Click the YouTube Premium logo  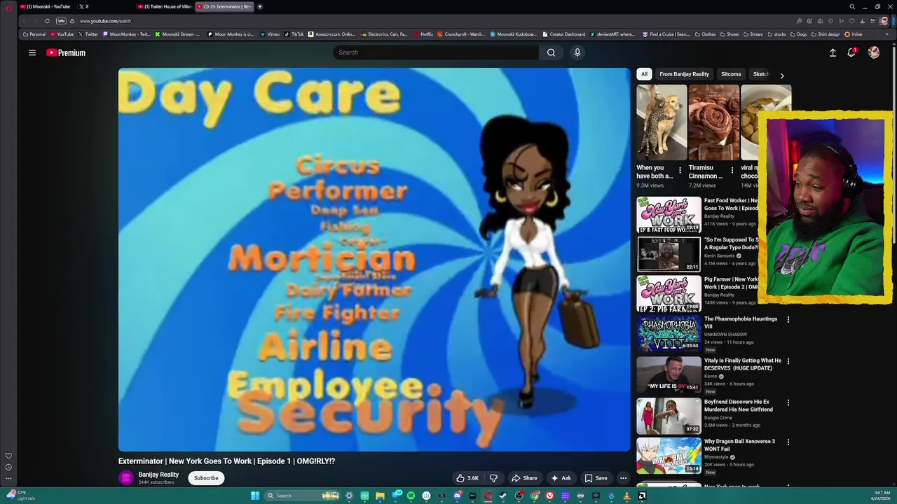(x=66, y=52)
